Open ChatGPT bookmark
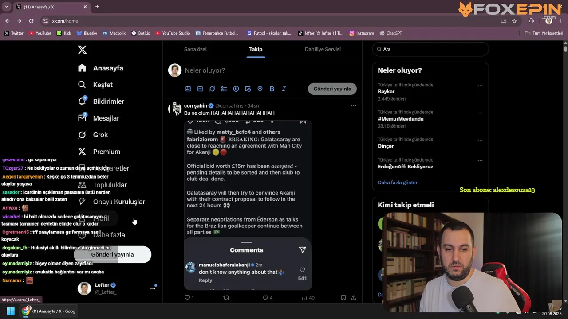 (391, 33)
